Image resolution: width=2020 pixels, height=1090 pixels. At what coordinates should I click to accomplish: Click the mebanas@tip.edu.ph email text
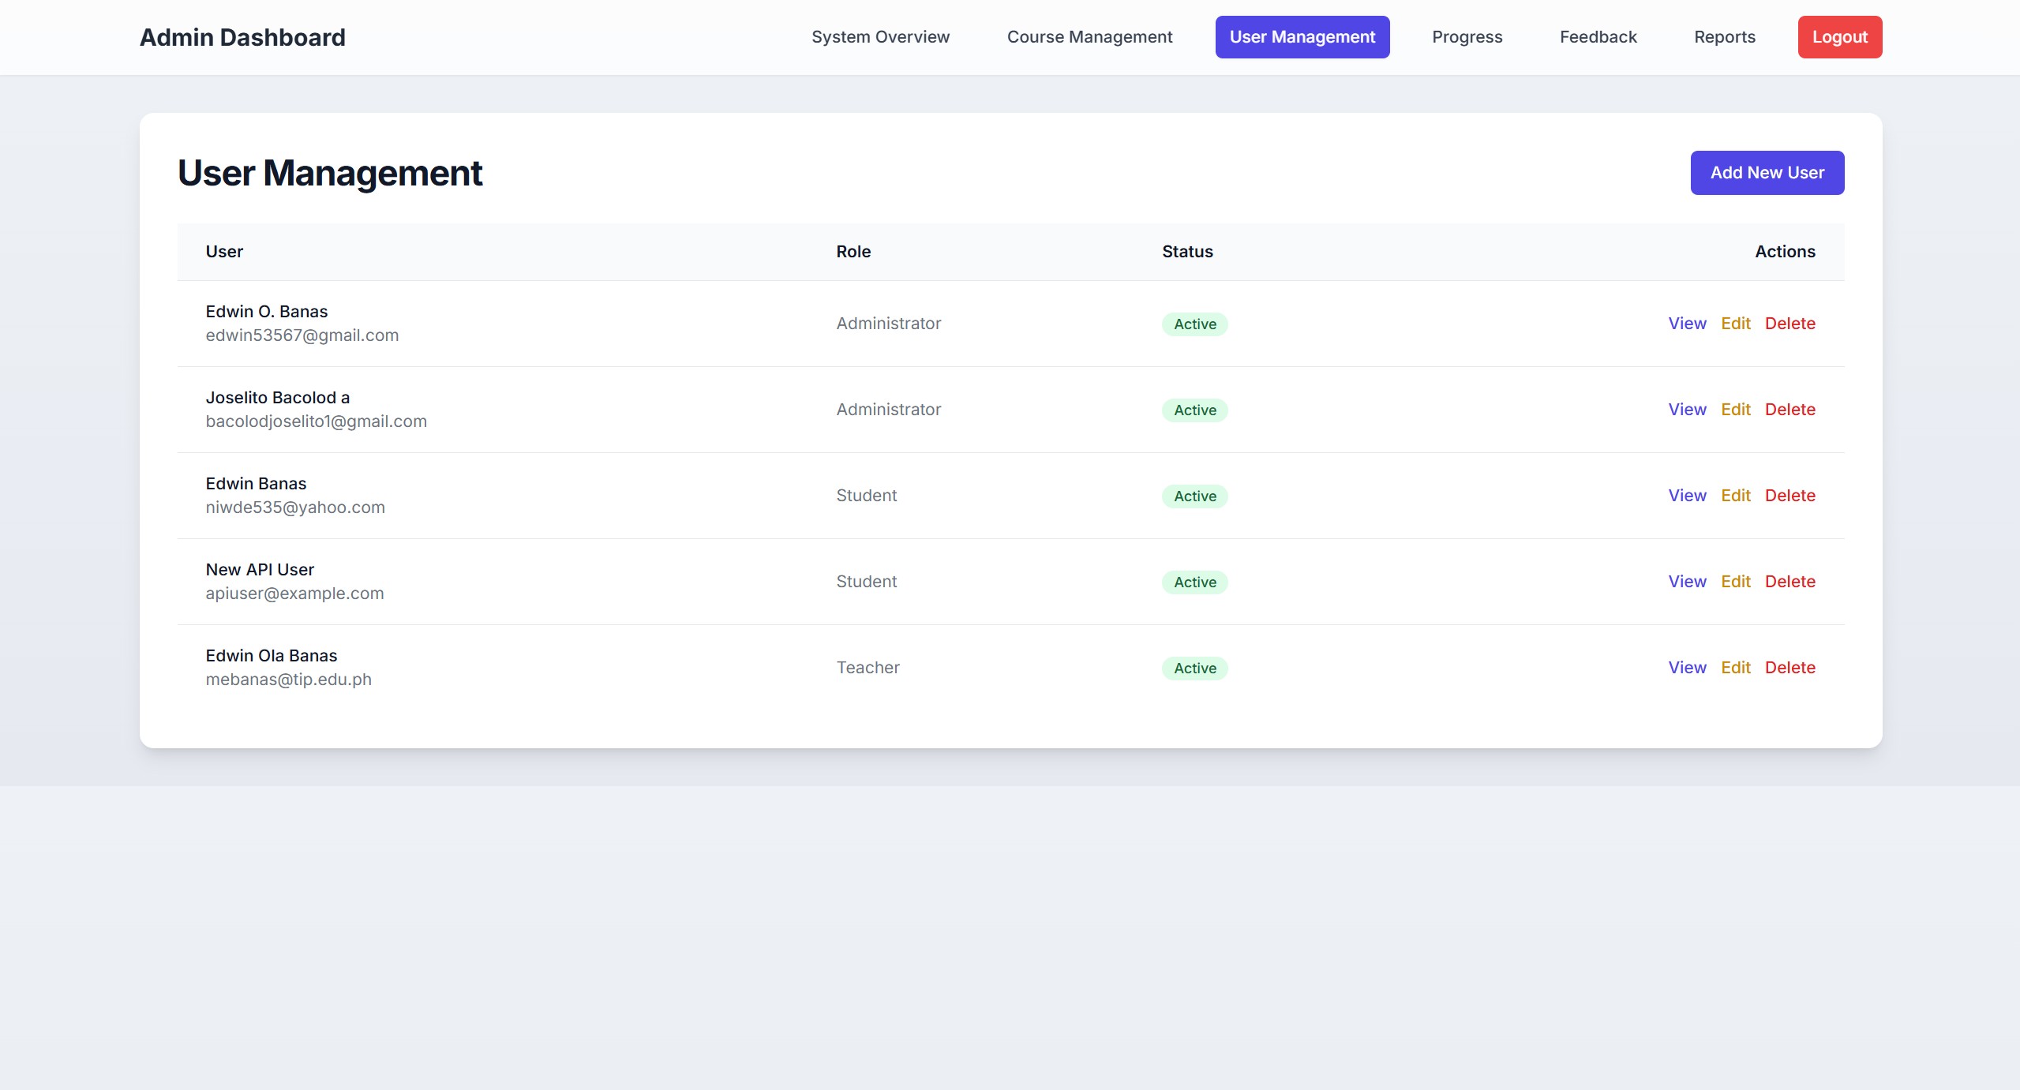[x=288, y=680]
